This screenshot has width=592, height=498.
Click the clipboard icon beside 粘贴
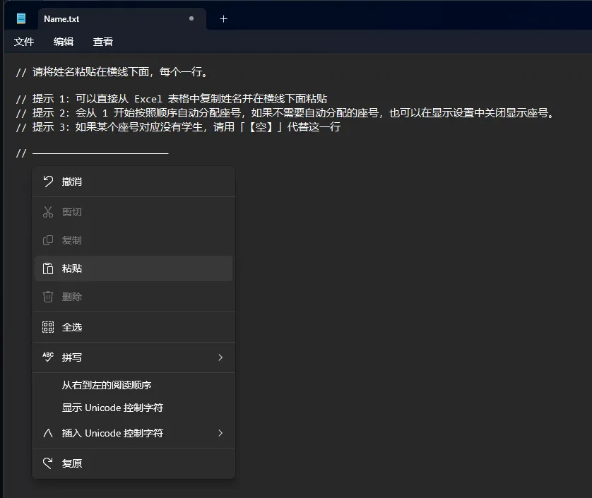48,268
